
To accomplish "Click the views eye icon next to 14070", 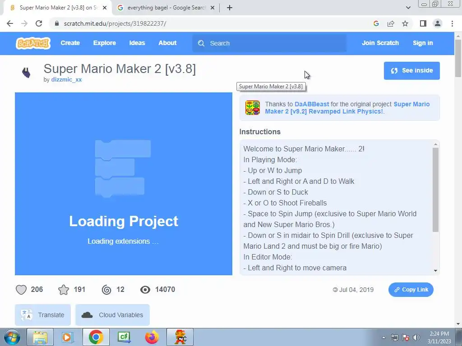I will coord(145,290).
